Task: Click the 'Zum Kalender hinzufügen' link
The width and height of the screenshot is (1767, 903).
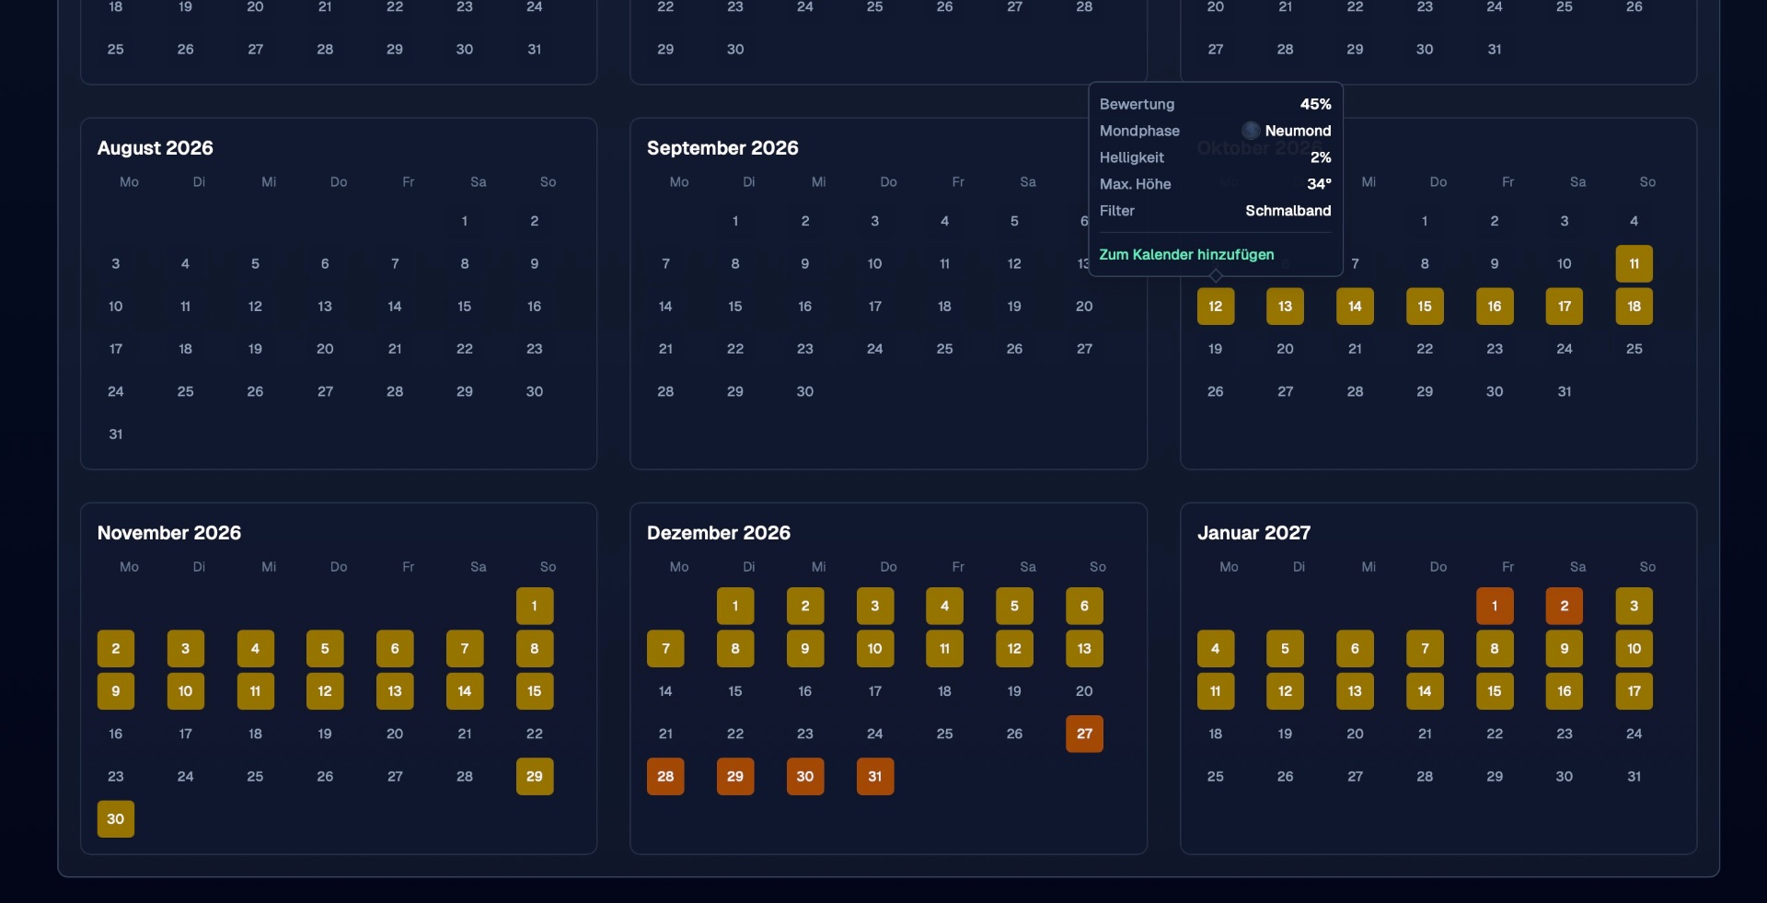Action: [1186, 254]
